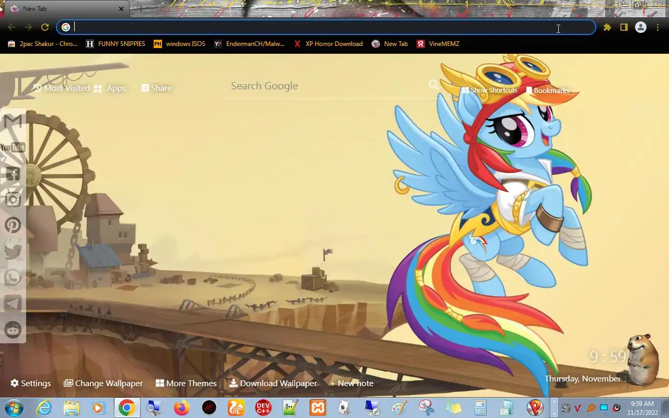Image resolution: width=669 pixels, height=418 pixels.
Task: Launch Firefox from taskbar
Action: tap(181, 408)
